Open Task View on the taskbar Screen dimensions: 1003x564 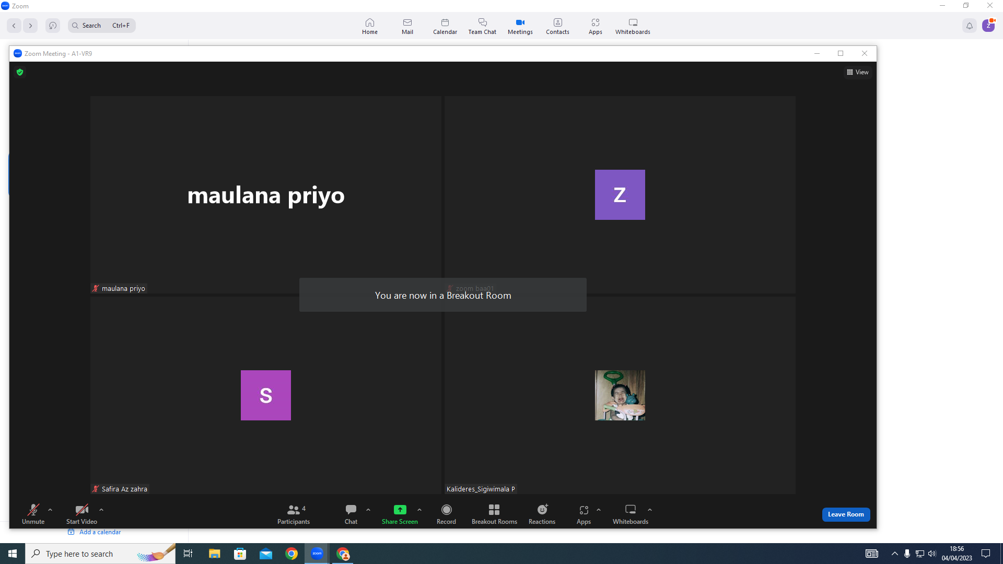pos(188,554)
